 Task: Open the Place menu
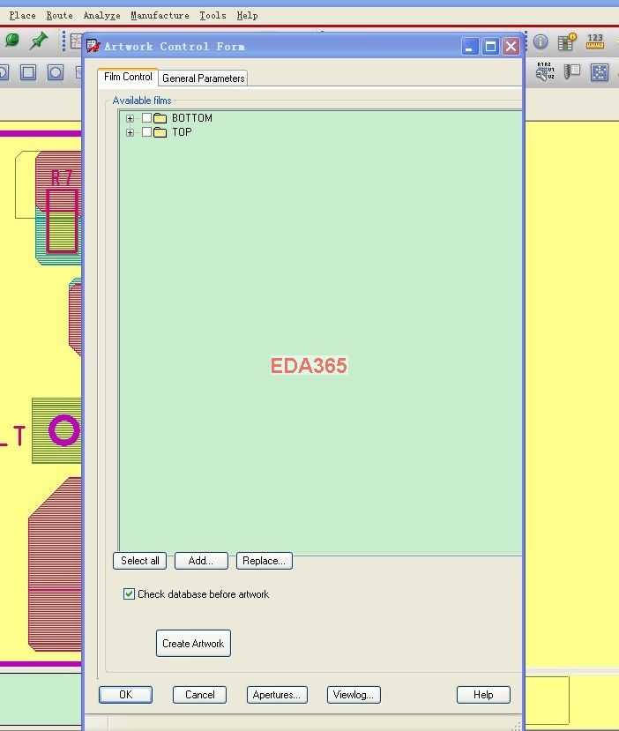coord(22,15)
